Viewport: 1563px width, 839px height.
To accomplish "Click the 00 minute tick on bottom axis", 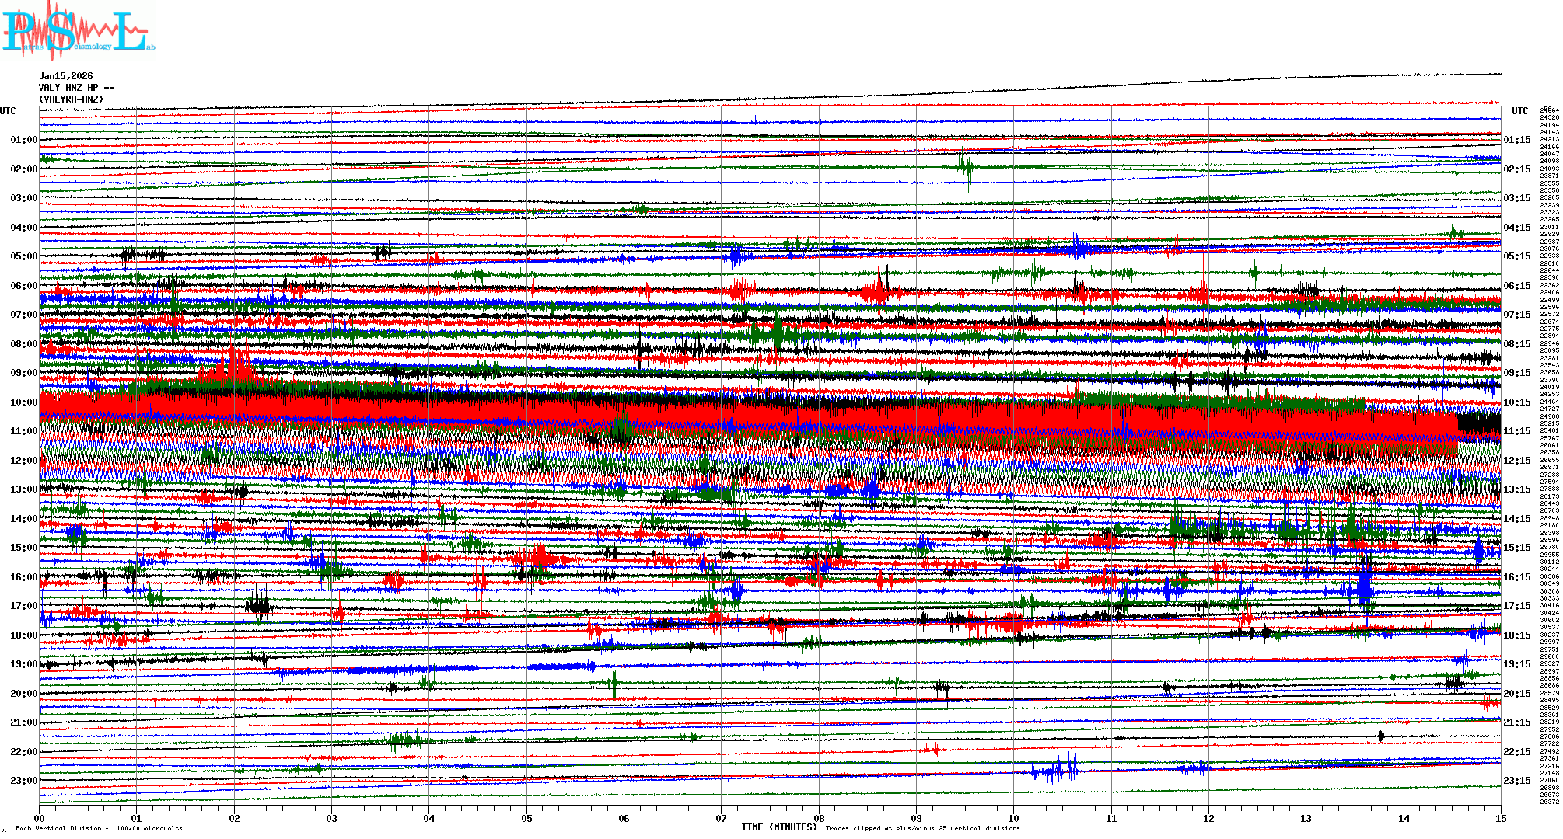I will tap(40, 818).
